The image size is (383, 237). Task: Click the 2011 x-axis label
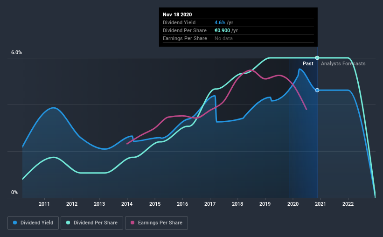click(44, 204)
